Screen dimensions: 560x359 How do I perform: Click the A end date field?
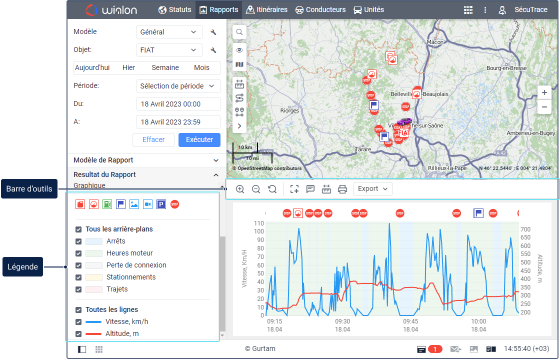point(178,122)
